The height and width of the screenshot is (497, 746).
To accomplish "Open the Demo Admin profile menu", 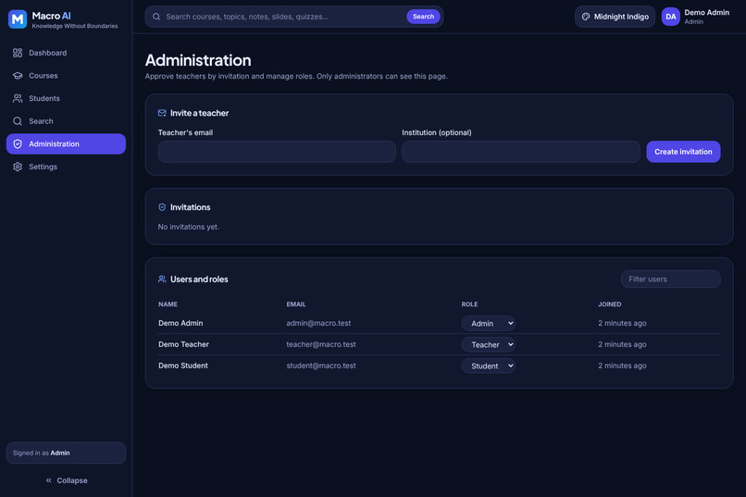I will [696, 17].
